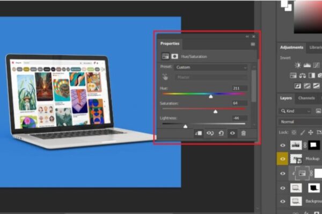
Task: Click the Hue slider handle
Action: coord(211,96)
